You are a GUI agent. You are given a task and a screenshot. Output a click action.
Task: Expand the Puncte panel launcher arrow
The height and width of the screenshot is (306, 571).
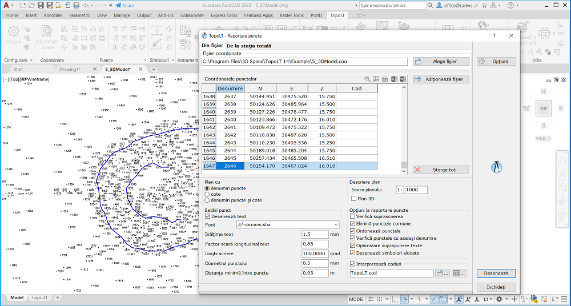(x=144, y=60)
